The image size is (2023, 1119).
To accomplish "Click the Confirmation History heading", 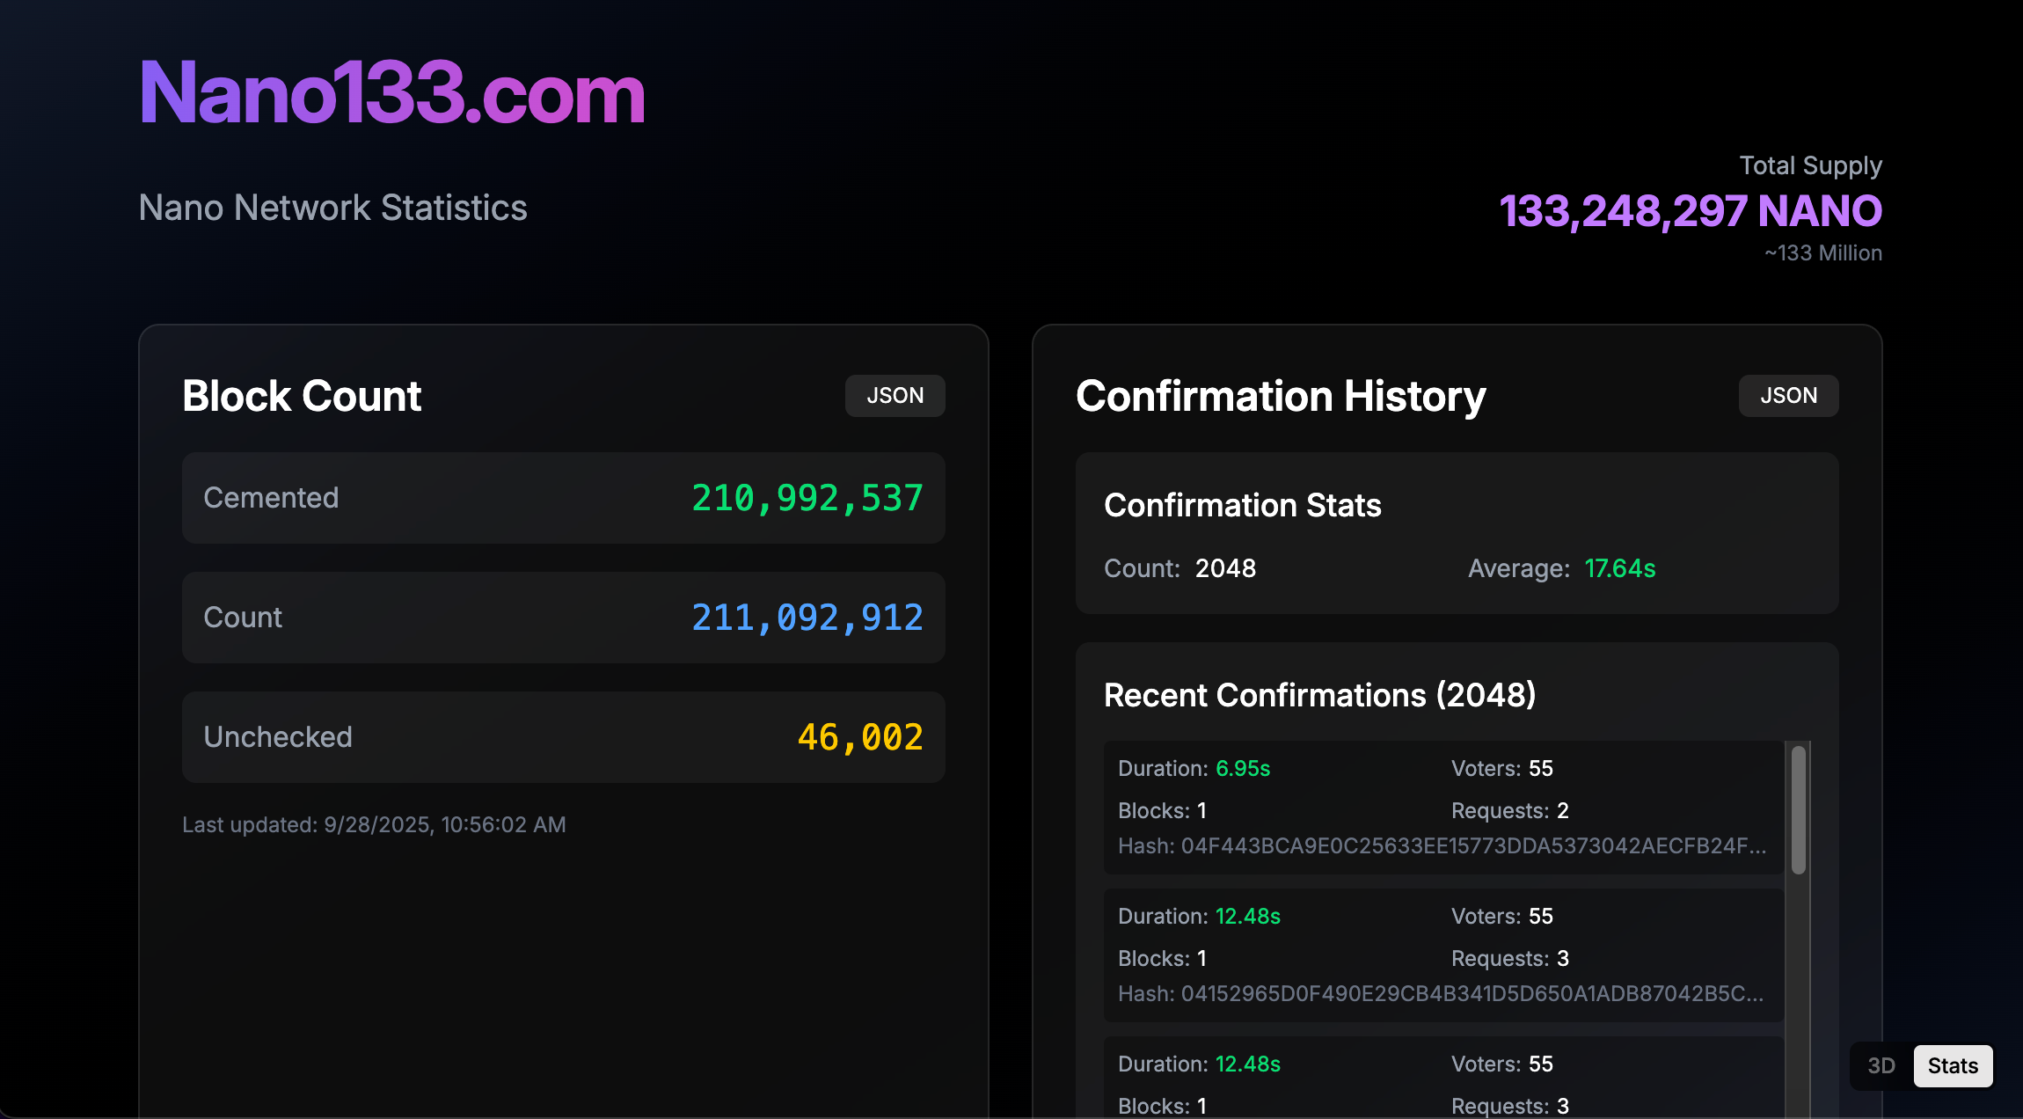I will 1281,396.
